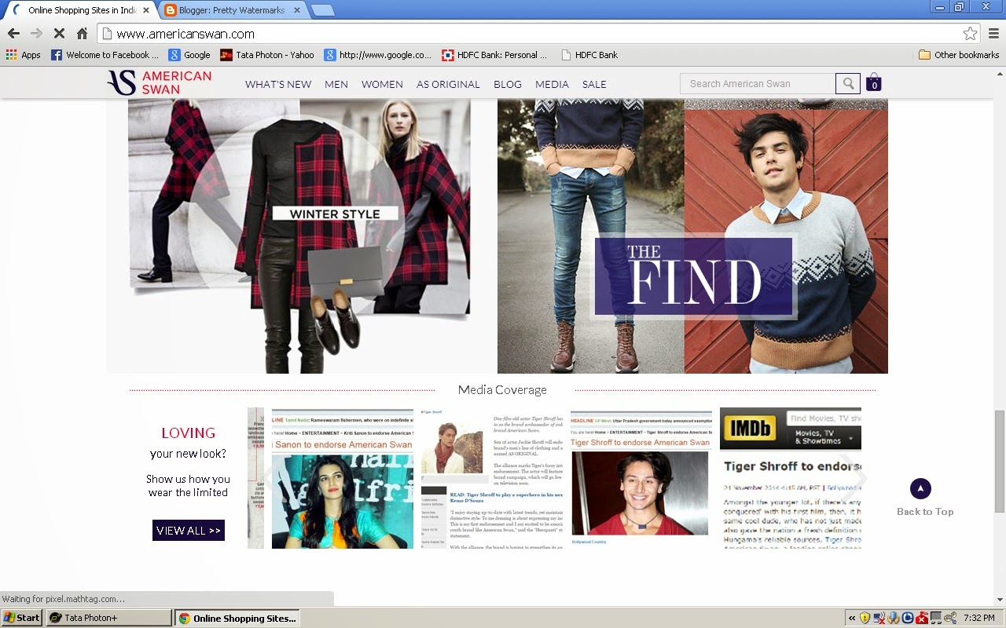Open the Tata Photon - Yahoo bookmark
The image size is (1006, 628).
(x=267, y=55)
